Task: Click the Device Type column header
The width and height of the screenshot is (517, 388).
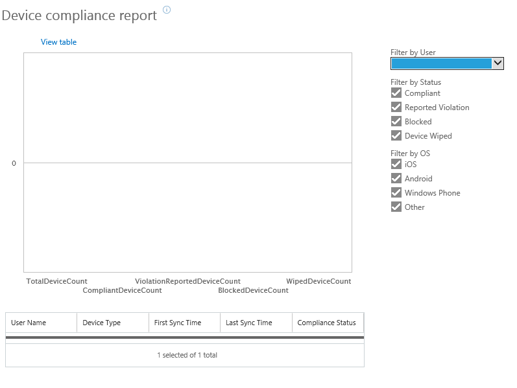Action: [x=101, y=323]
